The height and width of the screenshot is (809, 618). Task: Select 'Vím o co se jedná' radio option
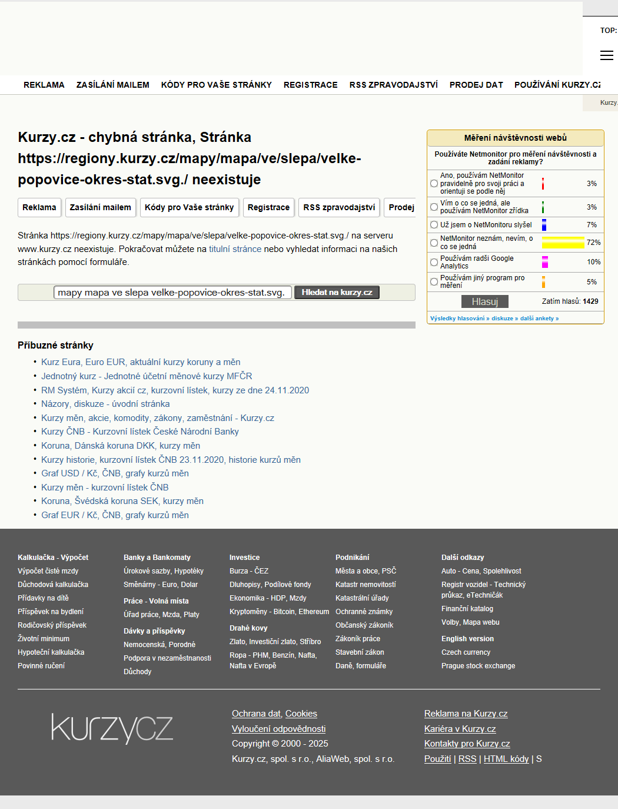434,207
